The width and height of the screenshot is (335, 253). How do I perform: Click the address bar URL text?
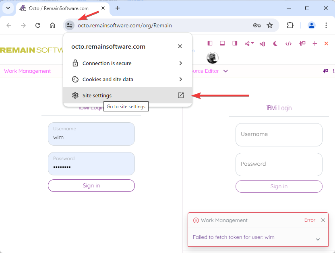click(125, 25)
